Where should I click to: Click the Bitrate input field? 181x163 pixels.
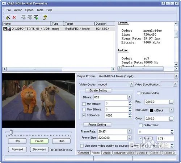pyautogui.click(x=110, y=97)
